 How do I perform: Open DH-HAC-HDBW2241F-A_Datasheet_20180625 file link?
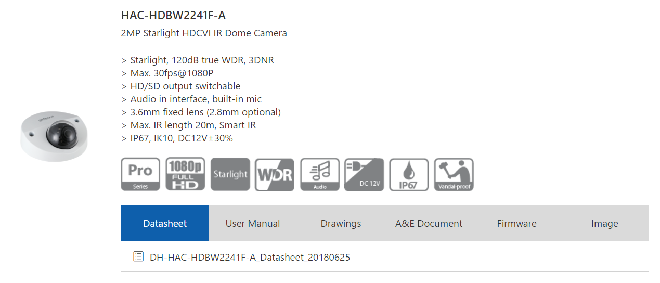tap(250, 257)
